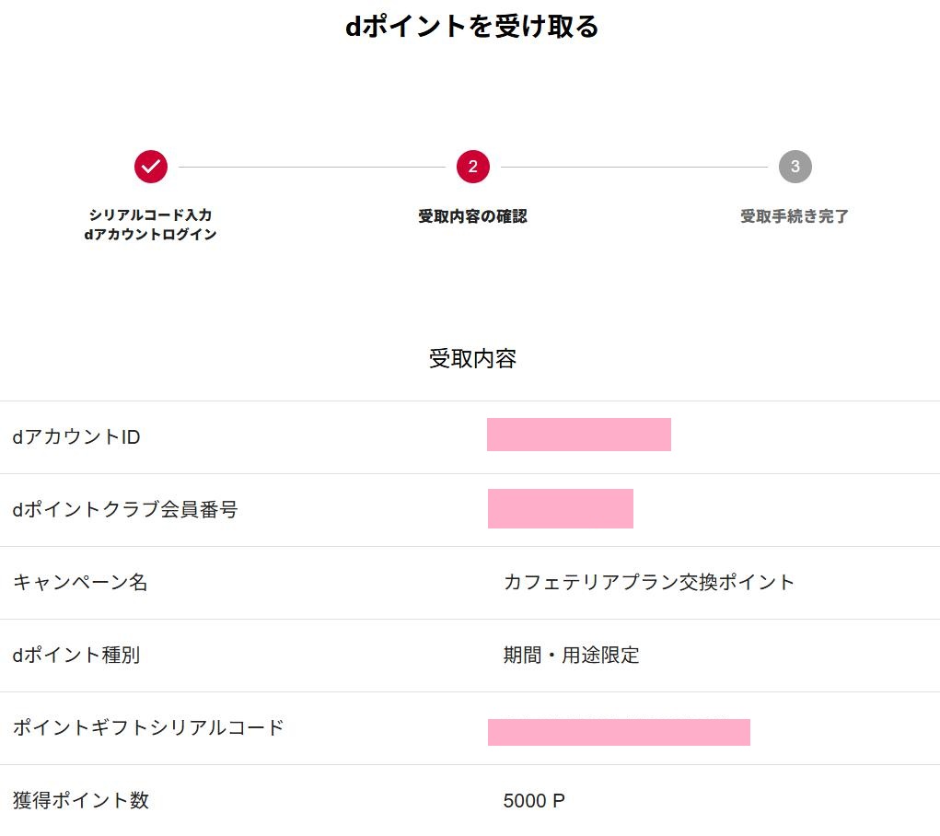The height and width of the screenshot is (836, 940).
Task: Click the completed step checkmark icon
Action: (x=151, y=167)
